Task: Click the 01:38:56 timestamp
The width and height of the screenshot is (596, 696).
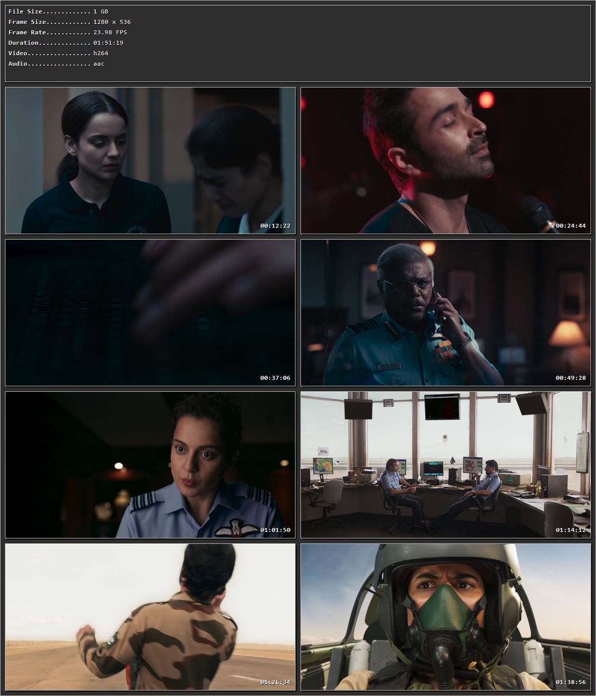Action: [x=571, y=683]
